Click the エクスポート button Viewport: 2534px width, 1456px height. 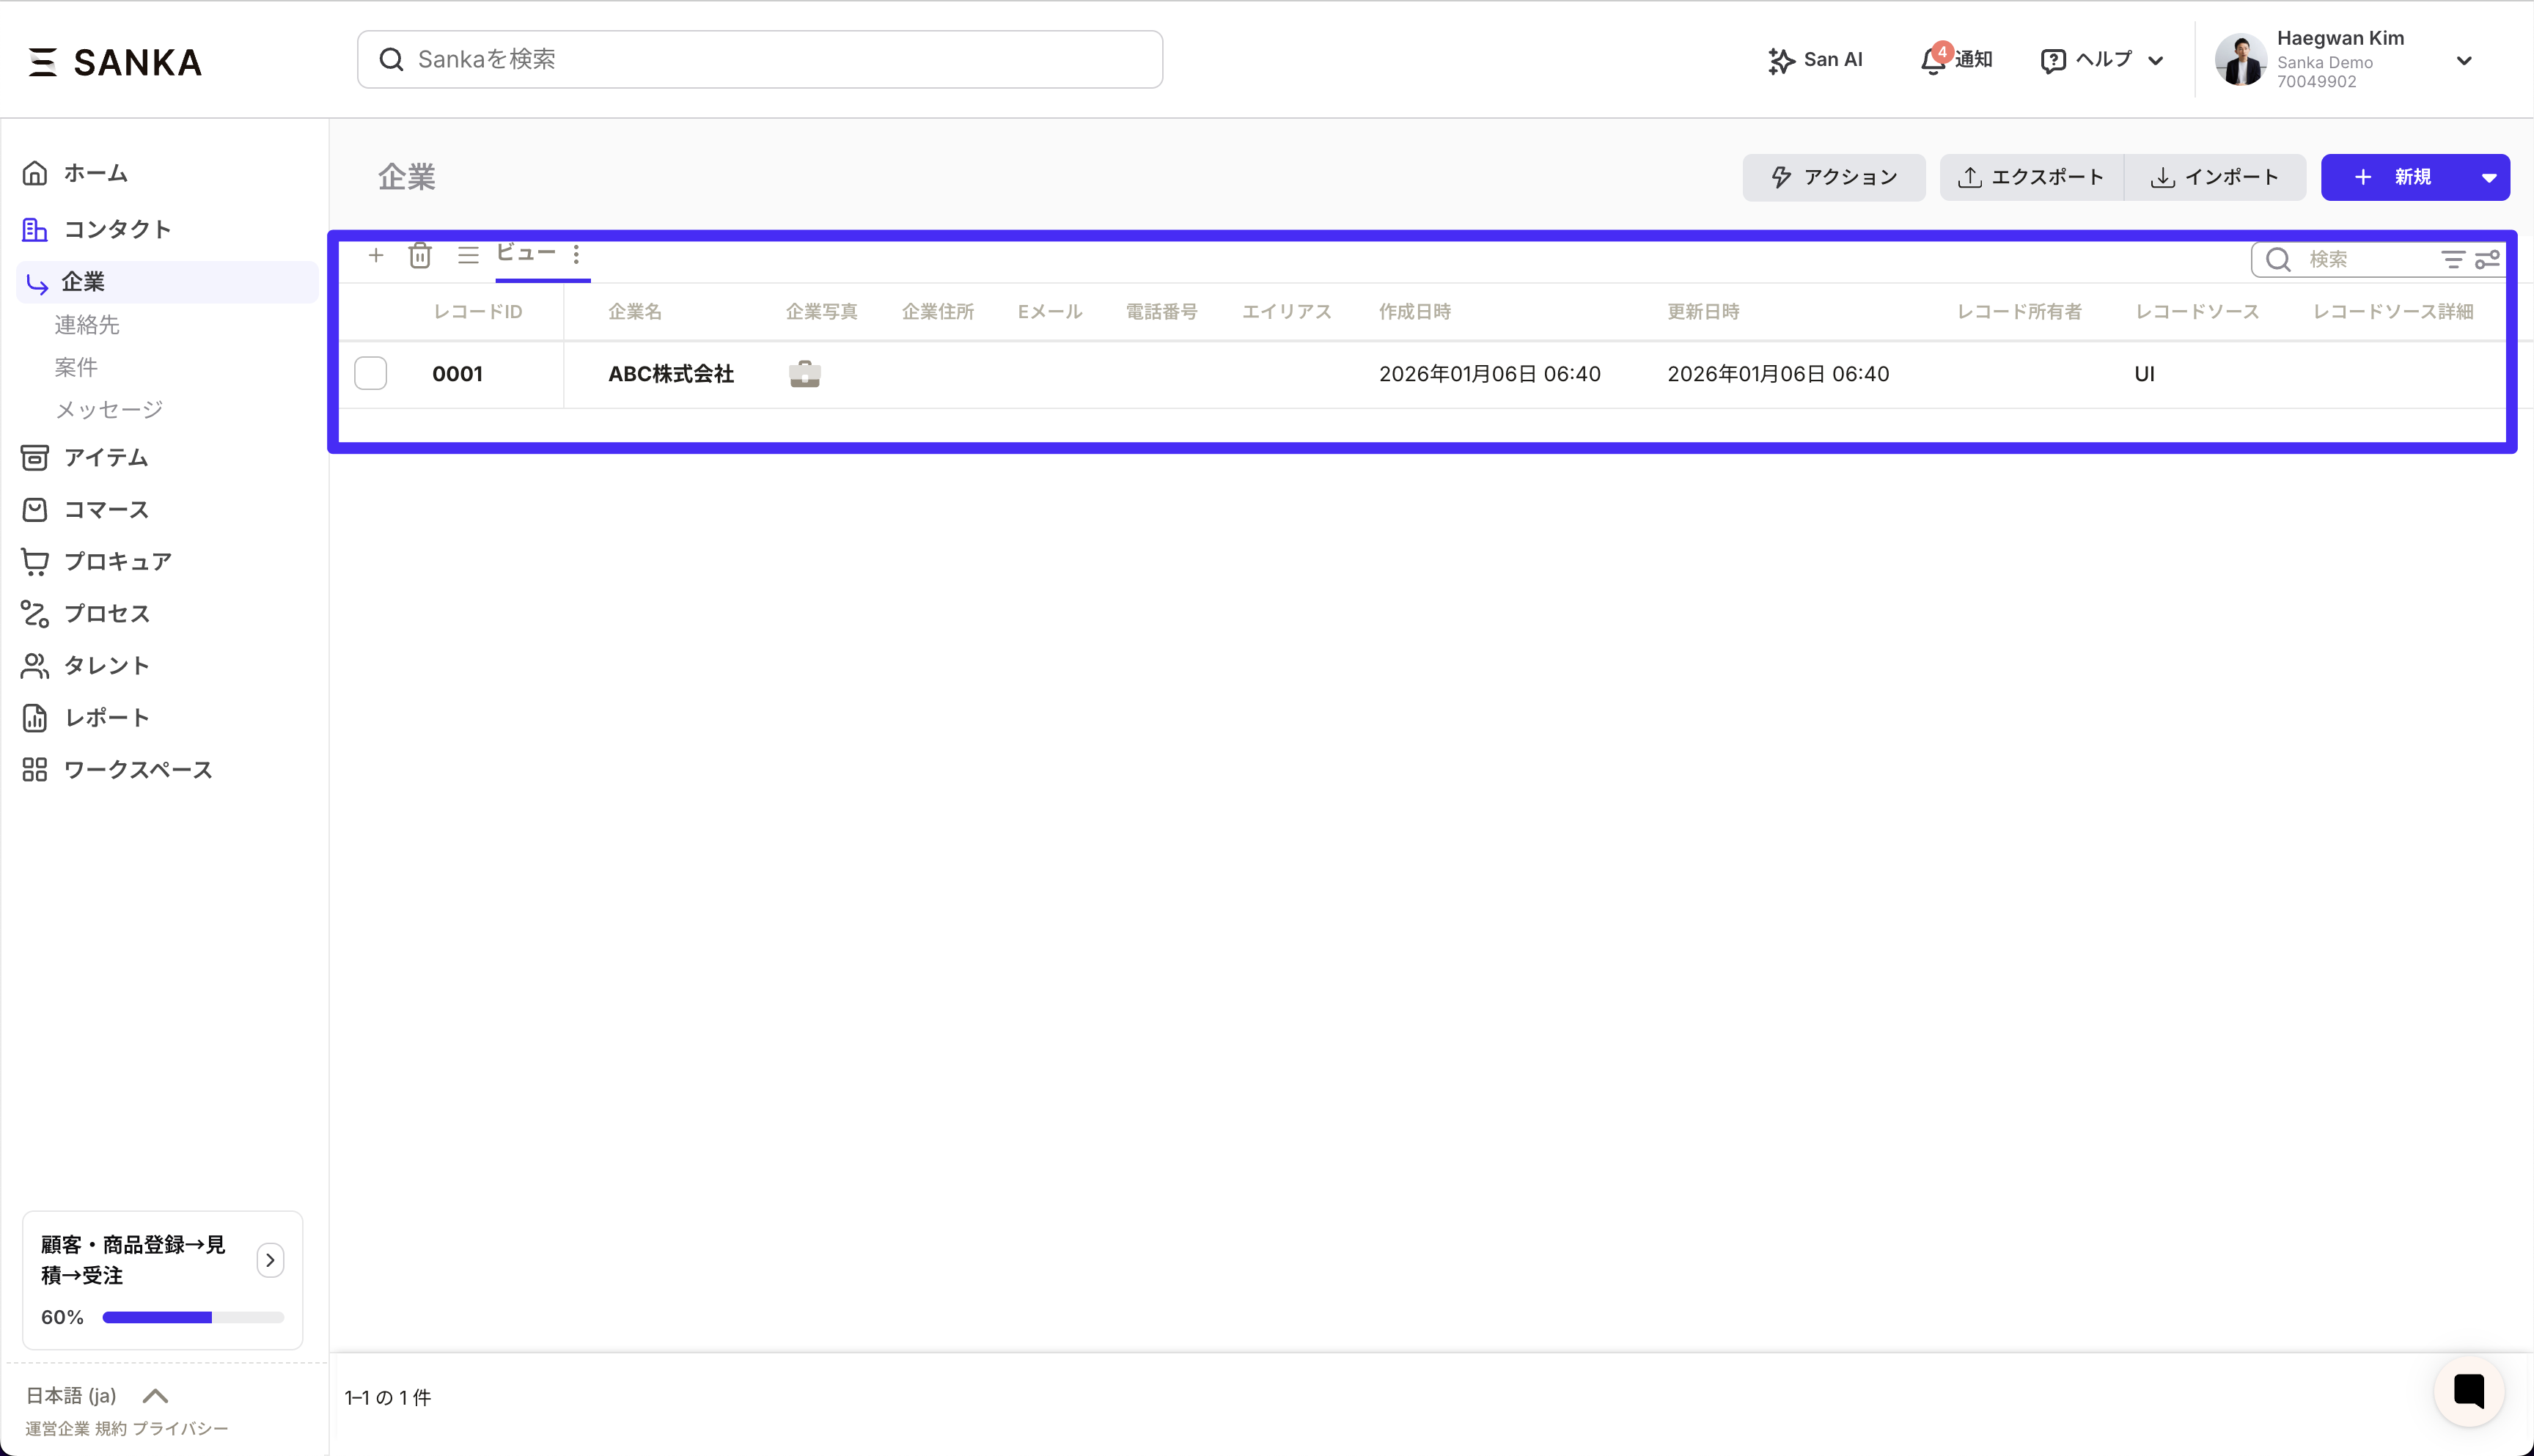pyautogui.click(x=2031, y=178)
